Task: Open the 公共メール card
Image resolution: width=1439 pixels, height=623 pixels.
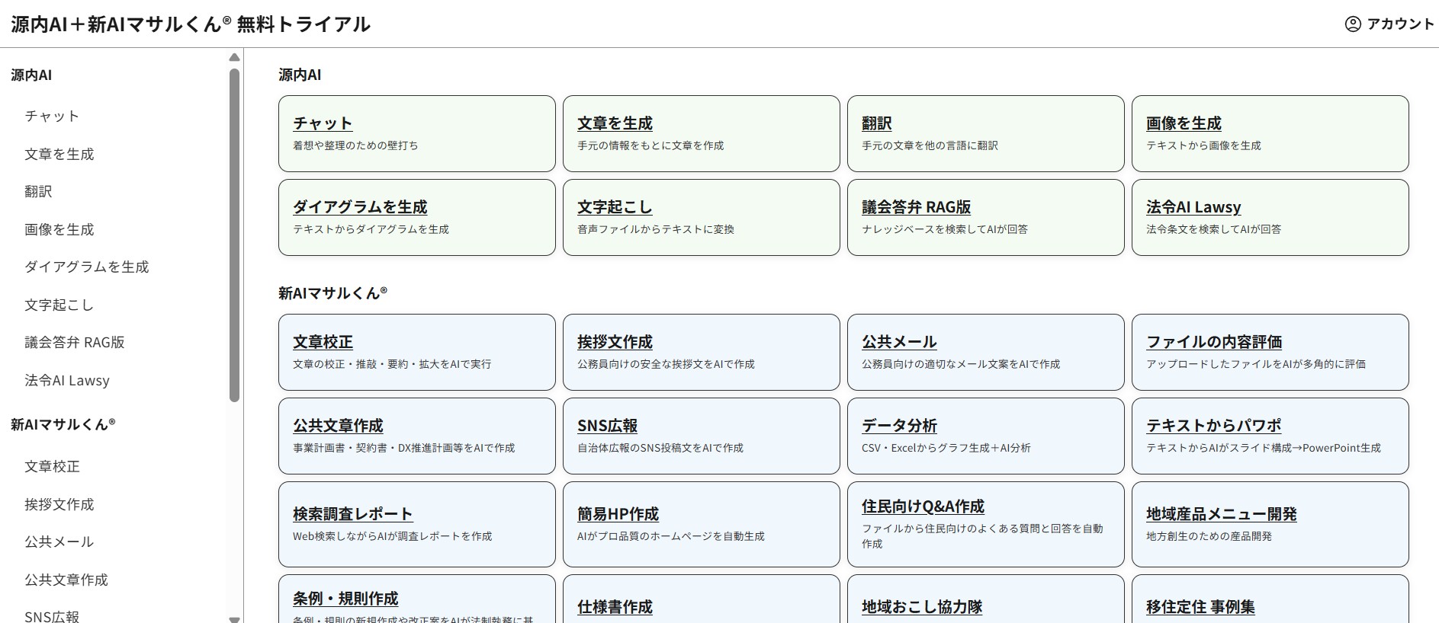Action: [x=986, y=352]
